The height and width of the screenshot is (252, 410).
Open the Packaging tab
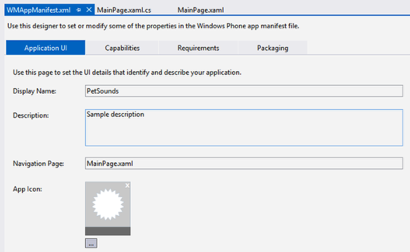272,48
